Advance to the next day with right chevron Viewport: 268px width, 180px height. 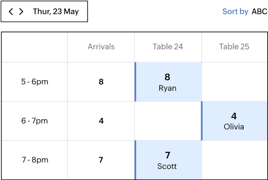21,12
